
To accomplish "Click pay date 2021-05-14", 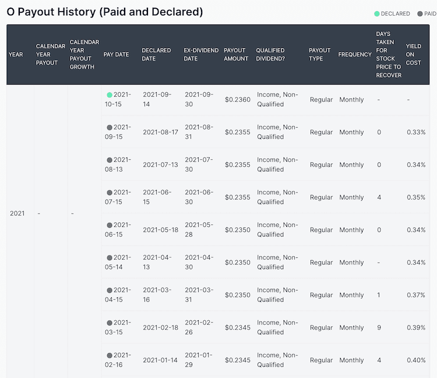I will (118, 262).
